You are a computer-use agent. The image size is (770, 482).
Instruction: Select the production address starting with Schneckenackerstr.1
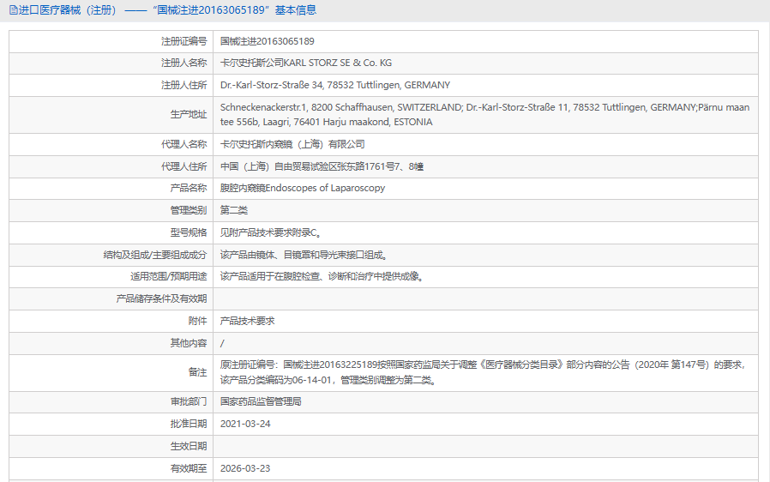coord(484,114)
